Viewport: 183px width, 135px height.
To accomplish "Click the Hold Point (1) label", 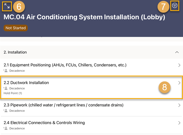I will pyautogui.click(x=13, y=93).
